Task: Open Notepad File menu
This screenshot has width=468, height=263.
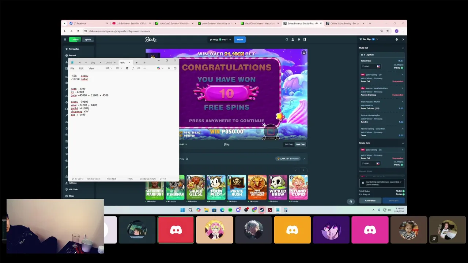Action: tap(72, 68)
